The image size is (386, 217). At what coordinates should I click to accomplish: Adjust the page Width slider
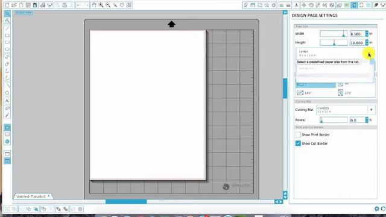[334, 34]
